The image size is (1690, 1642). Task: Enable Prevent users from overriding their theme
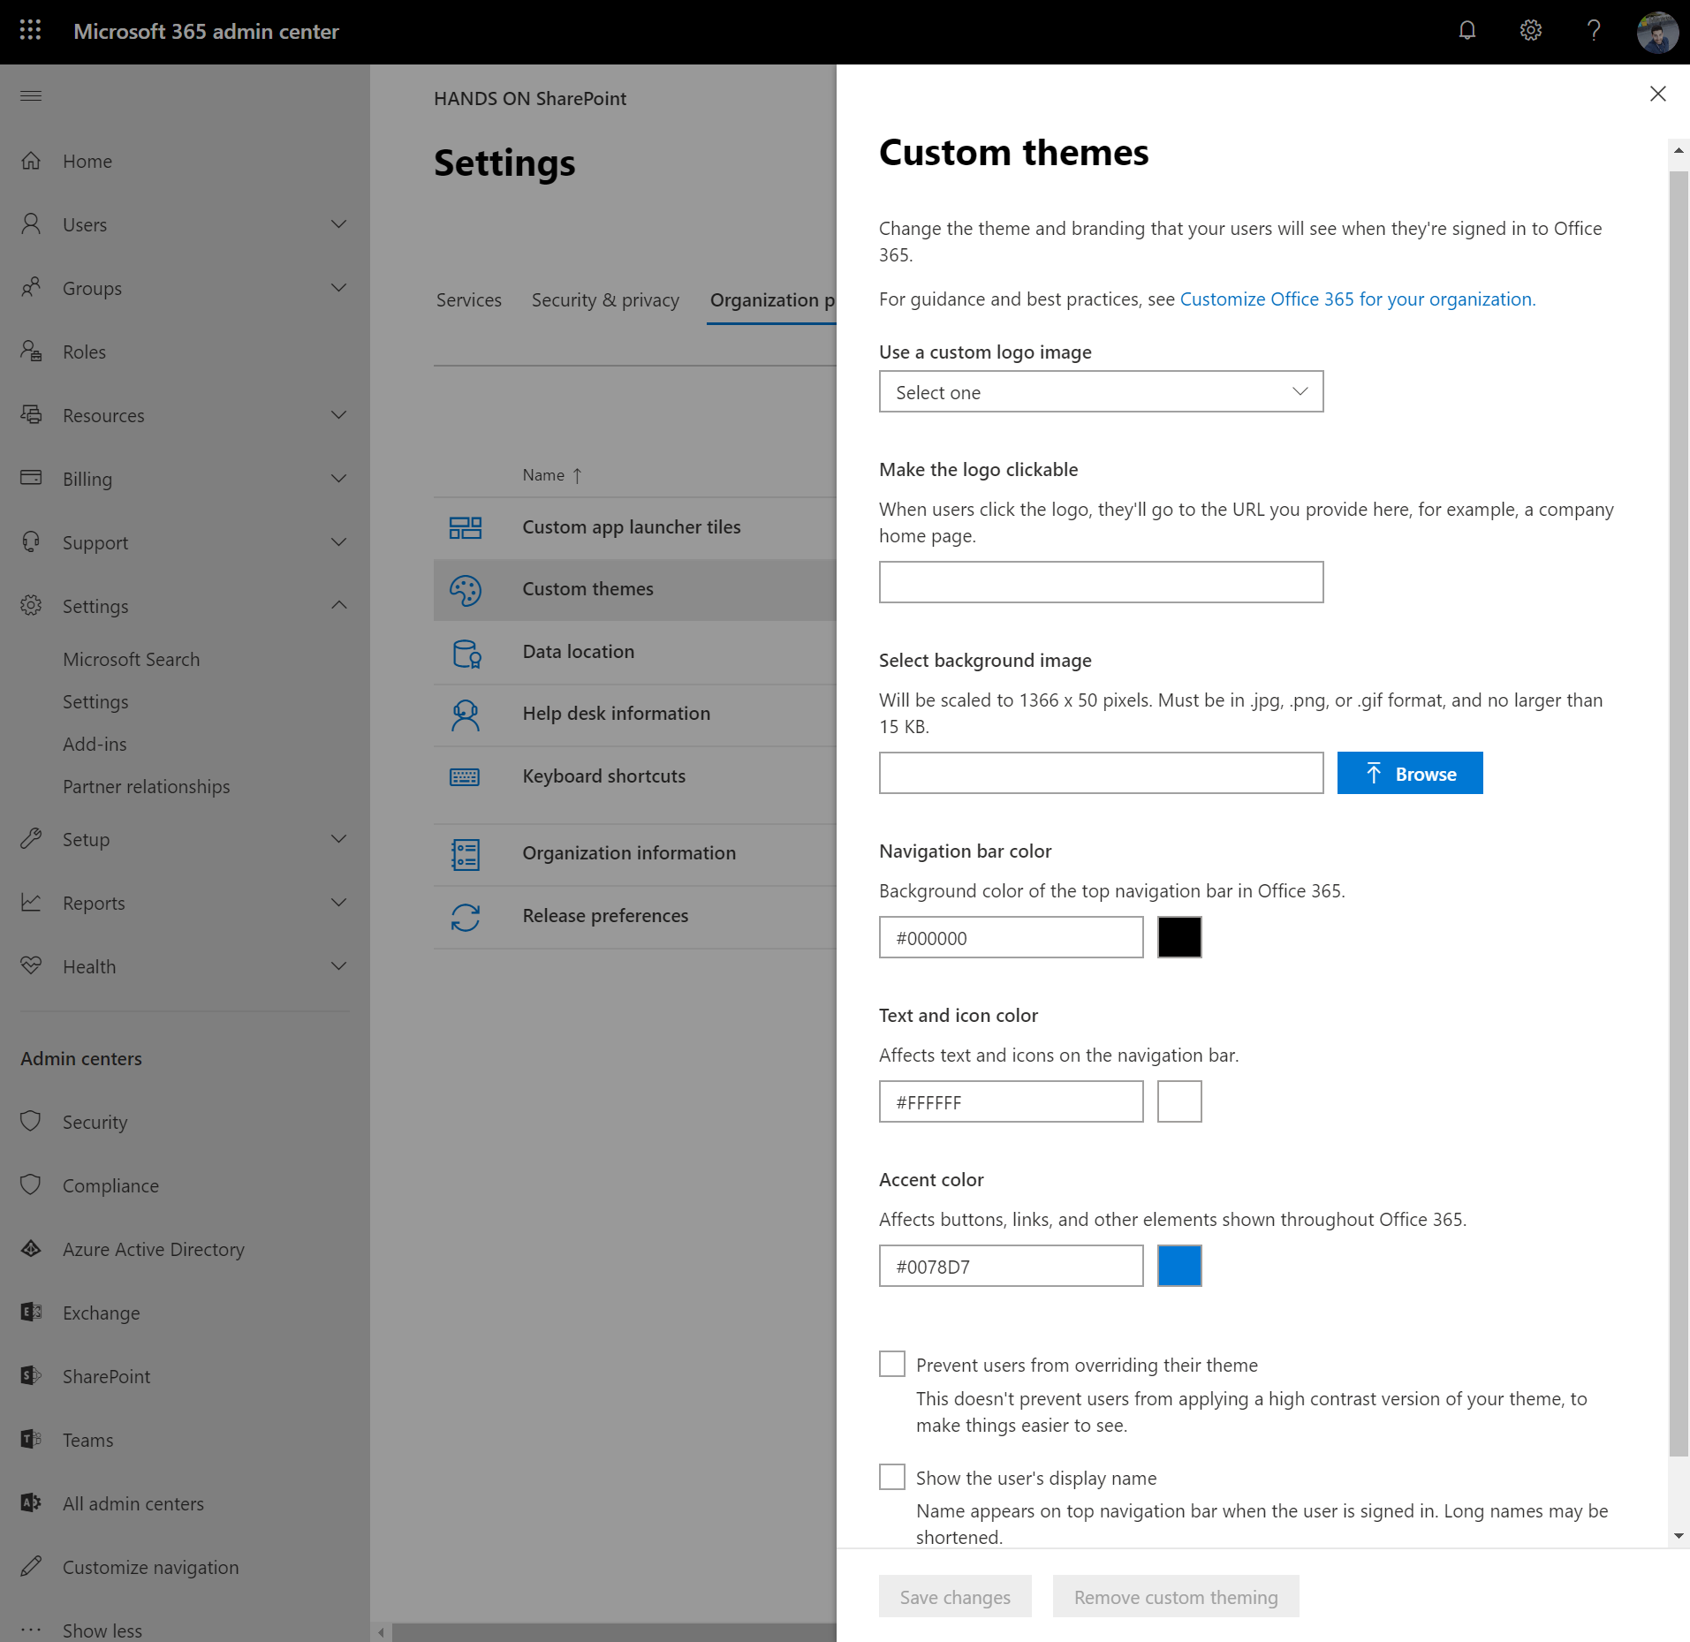tap(891, 1364)
